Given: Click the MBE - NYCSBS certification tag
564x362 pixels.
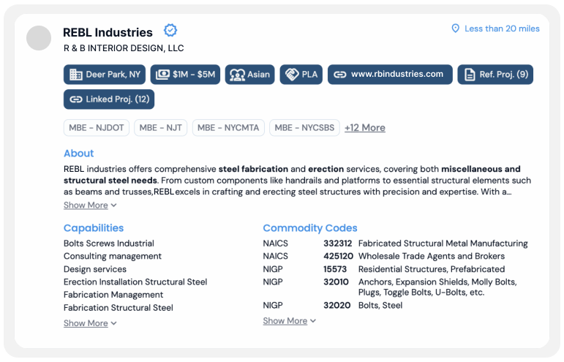Looking at the screenshot, I should [x=304, y=128].
